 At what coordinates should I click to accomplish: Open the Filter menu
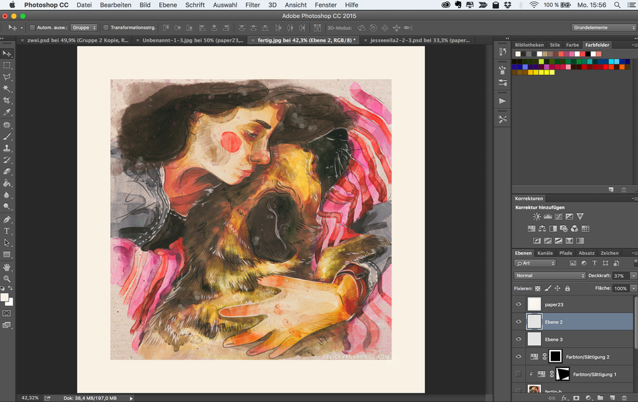253,5
